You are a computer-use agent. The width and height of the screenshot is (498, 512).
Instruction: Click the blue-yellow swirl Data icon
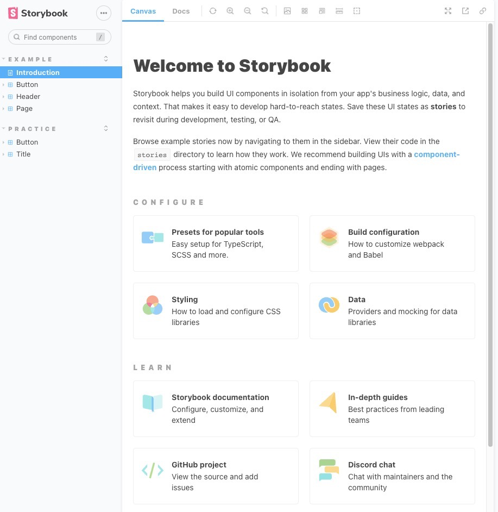[x=329, y=305]
